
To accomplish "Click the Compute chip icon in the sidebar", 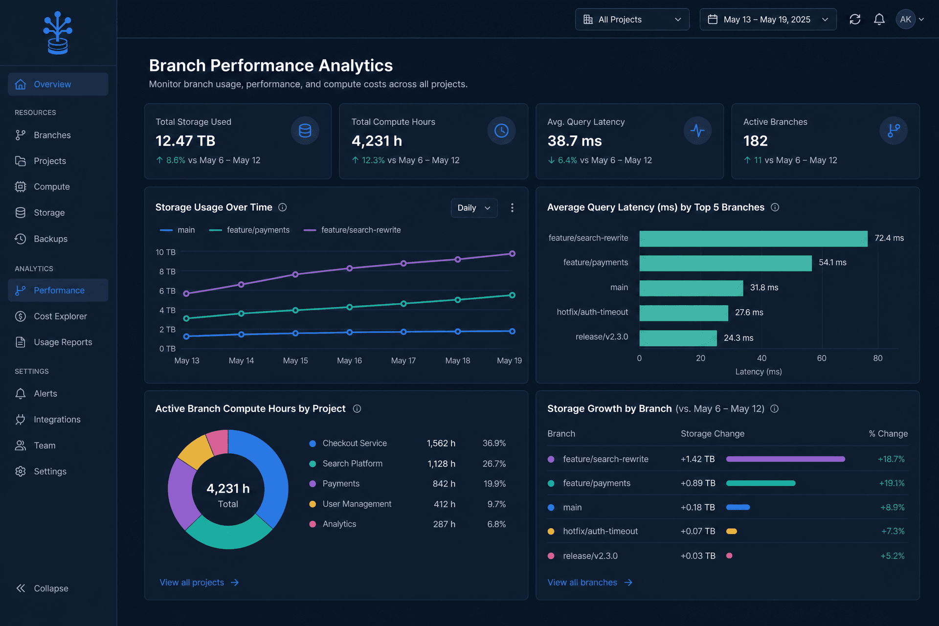I will coord(21,187).
